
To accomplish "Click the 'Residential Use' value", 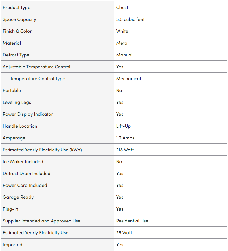I will tap(132, 221).
